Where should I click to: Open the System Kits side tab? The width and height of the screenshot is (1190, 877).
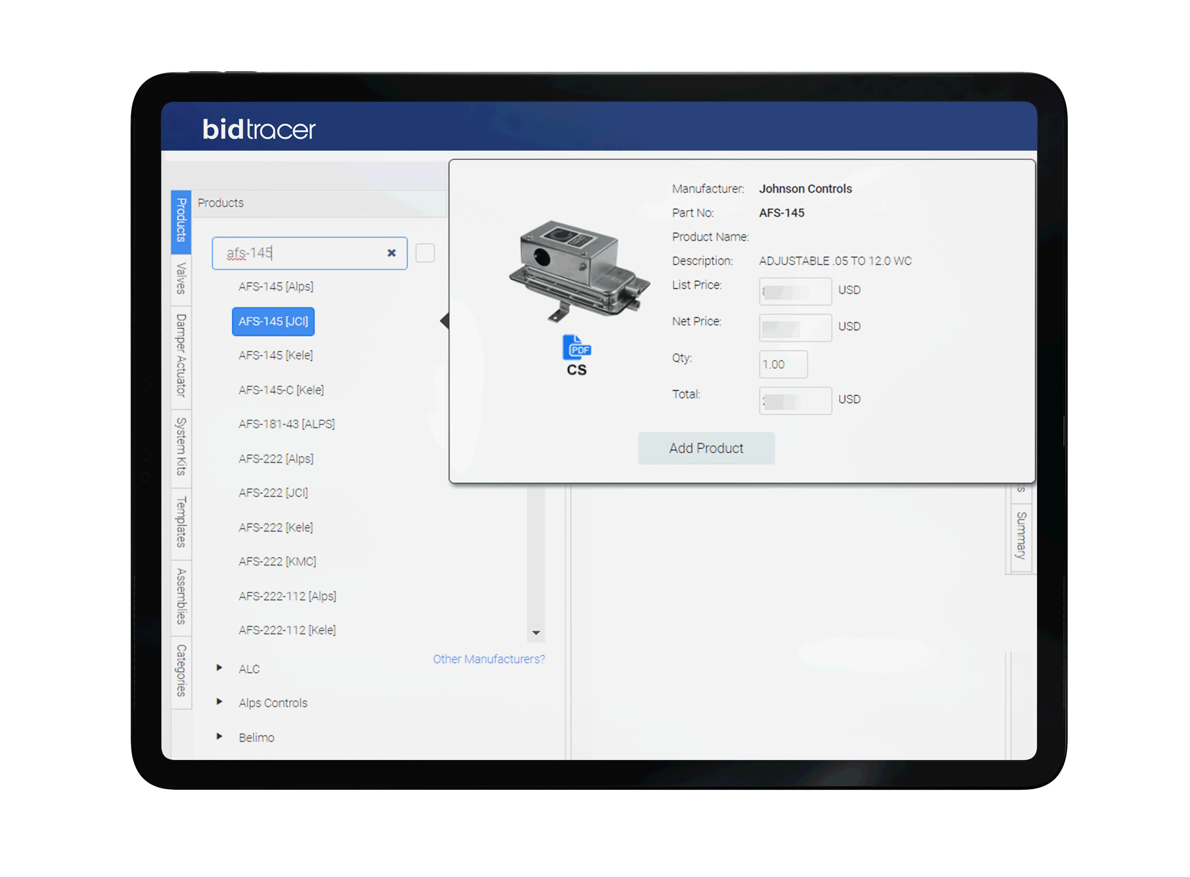181,446
